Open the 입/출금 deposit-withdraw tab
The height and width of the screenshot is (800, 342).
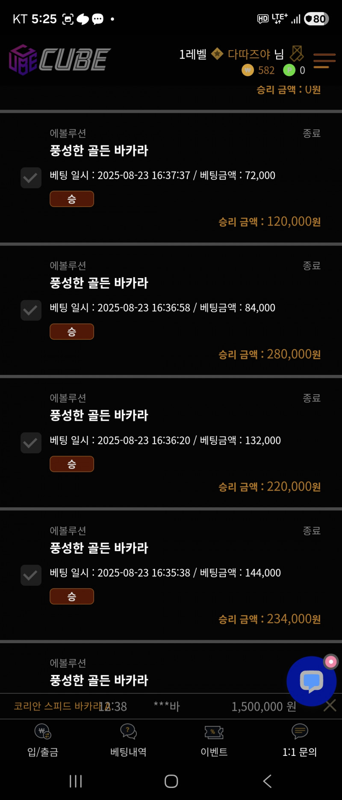pyautogui.click(x=43, y=739)
